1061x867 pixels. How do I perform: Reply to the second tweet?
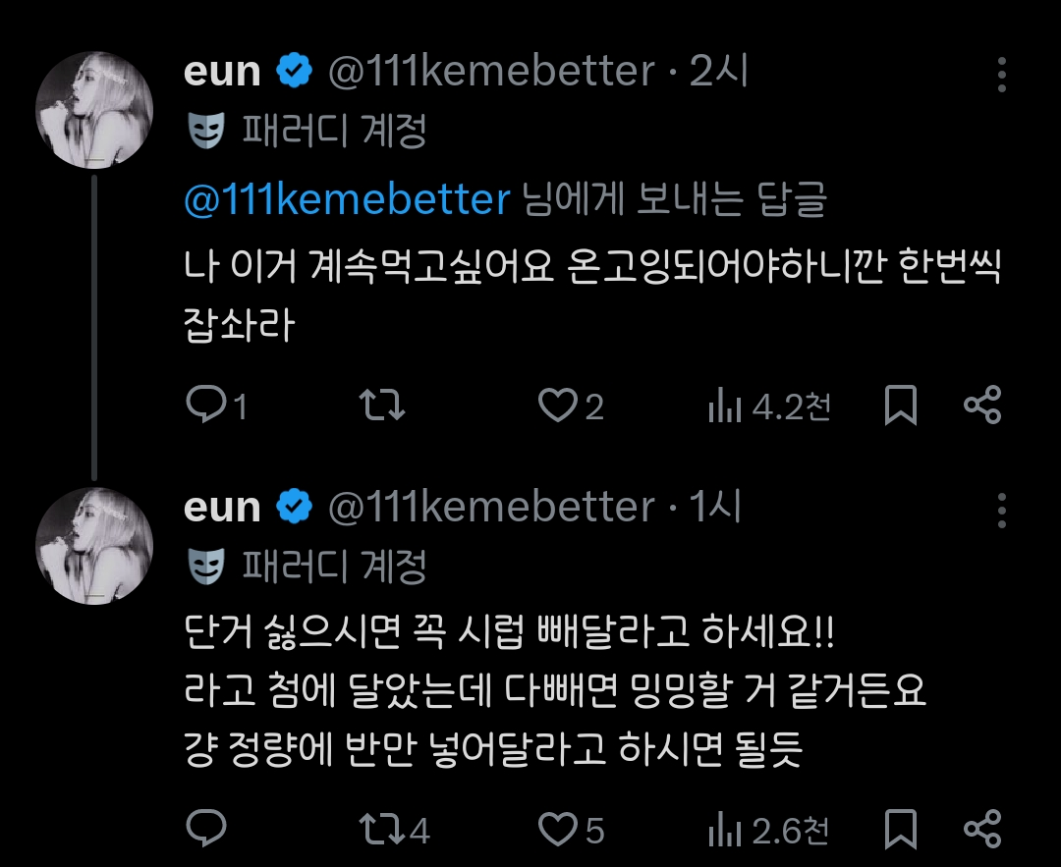(x=206, y=831)
